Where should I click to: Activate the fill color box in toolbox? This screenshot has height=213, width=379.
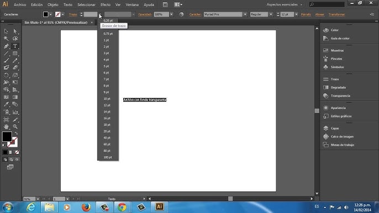pos(7,137)
